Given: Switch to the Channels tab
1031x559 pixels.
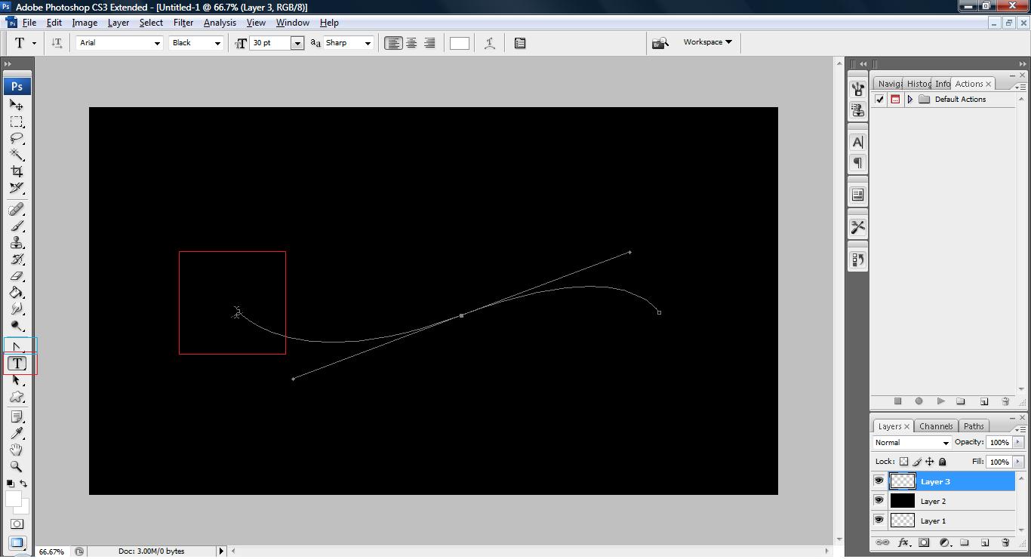Looking at the screenshot, I should point(936,426).
